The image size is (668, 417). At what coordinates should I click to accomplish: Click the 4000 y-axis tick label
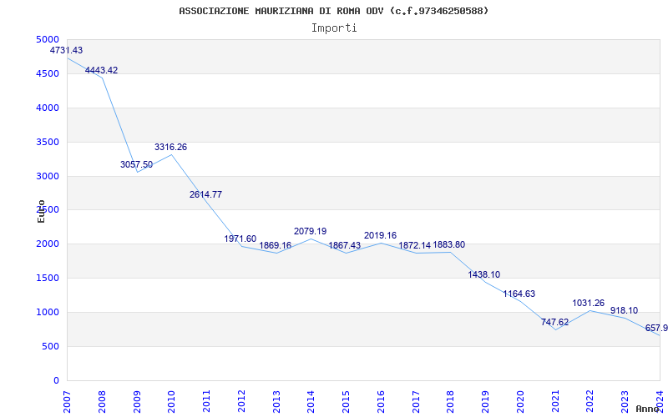pos(48,108)
